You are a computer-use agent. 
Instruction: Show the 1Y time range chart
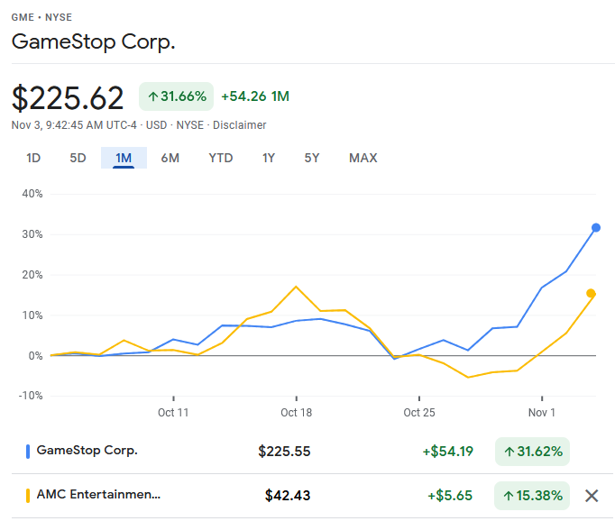click(x=269, y=158)
